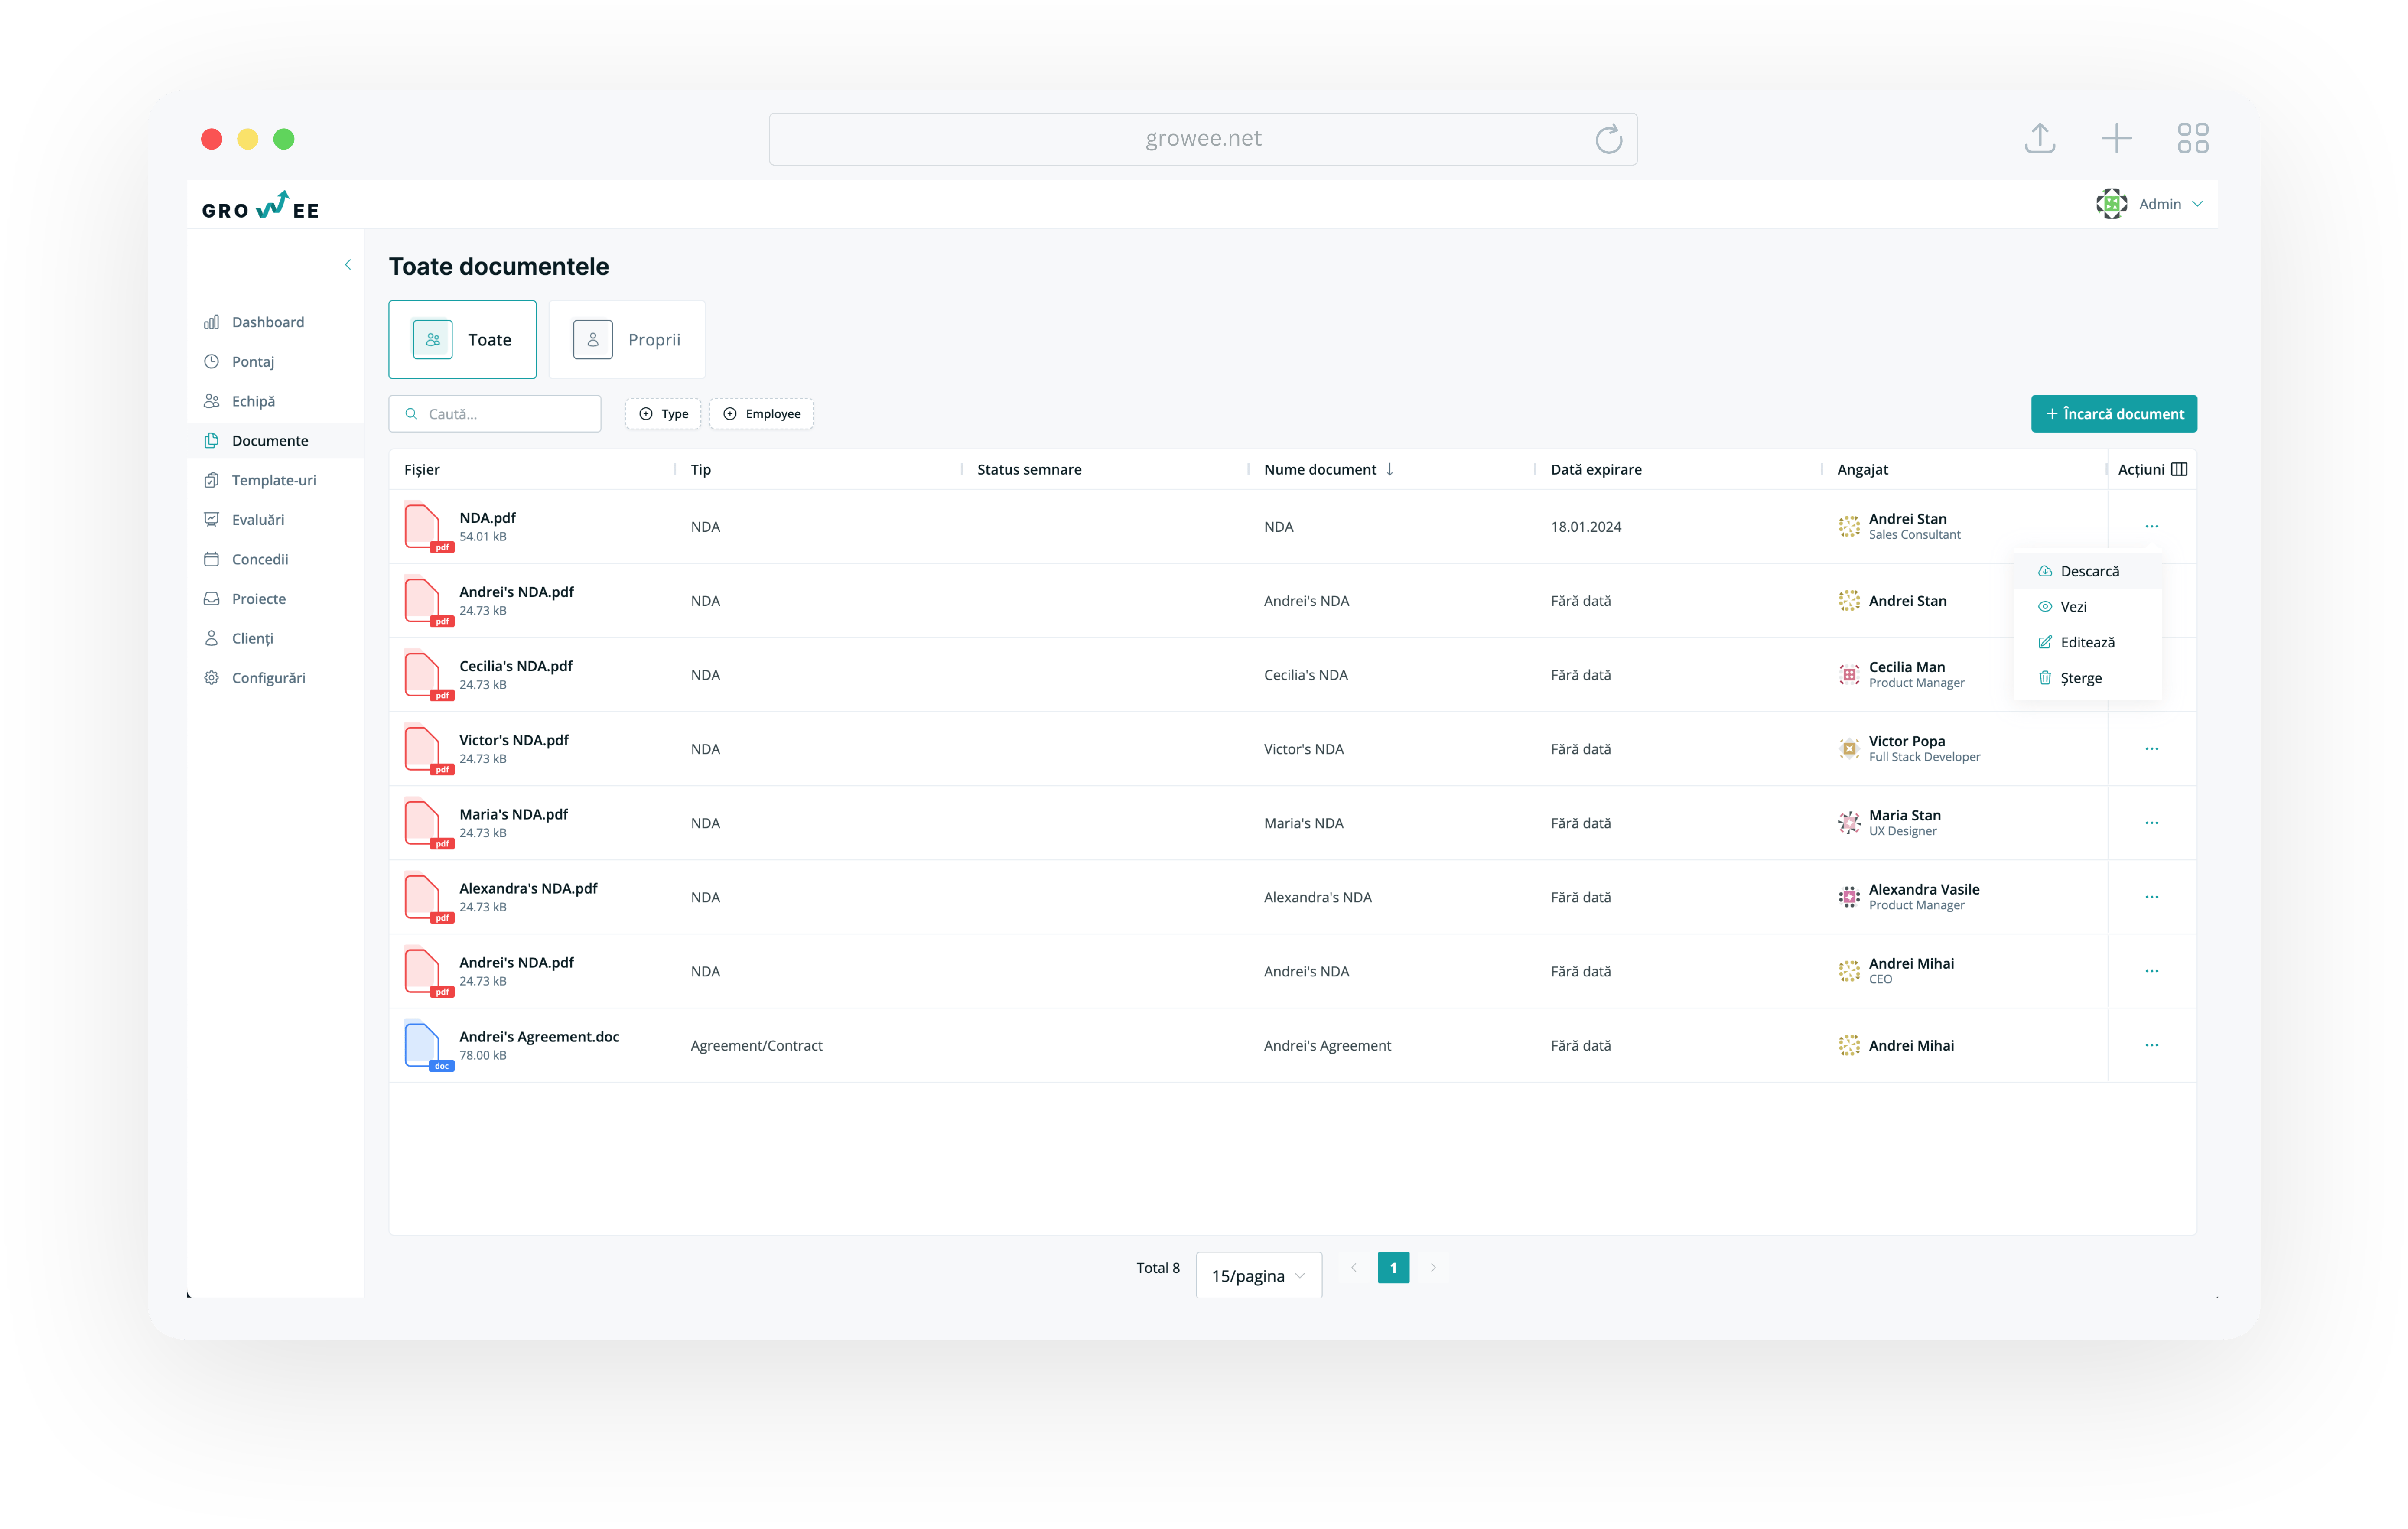Click the Încarcă document button
The image size is (2408, 1529).
2114,414
